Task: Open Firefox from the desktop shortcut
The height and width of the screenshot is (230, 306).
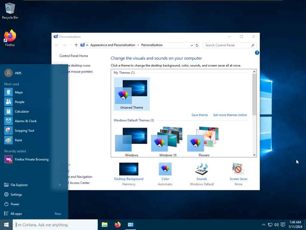Action: click(10, 38)
